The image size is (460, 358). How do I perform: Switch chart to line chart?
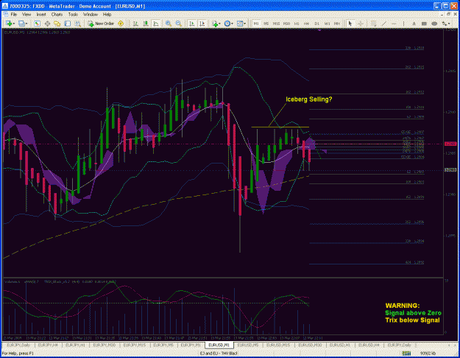(x=156, y=24)
